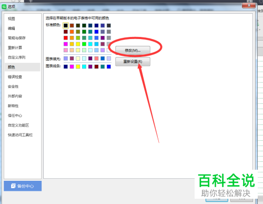Pick plum swatch in 图表填充 row
This screenshot has height=204, width=263.
click(72, 59)
